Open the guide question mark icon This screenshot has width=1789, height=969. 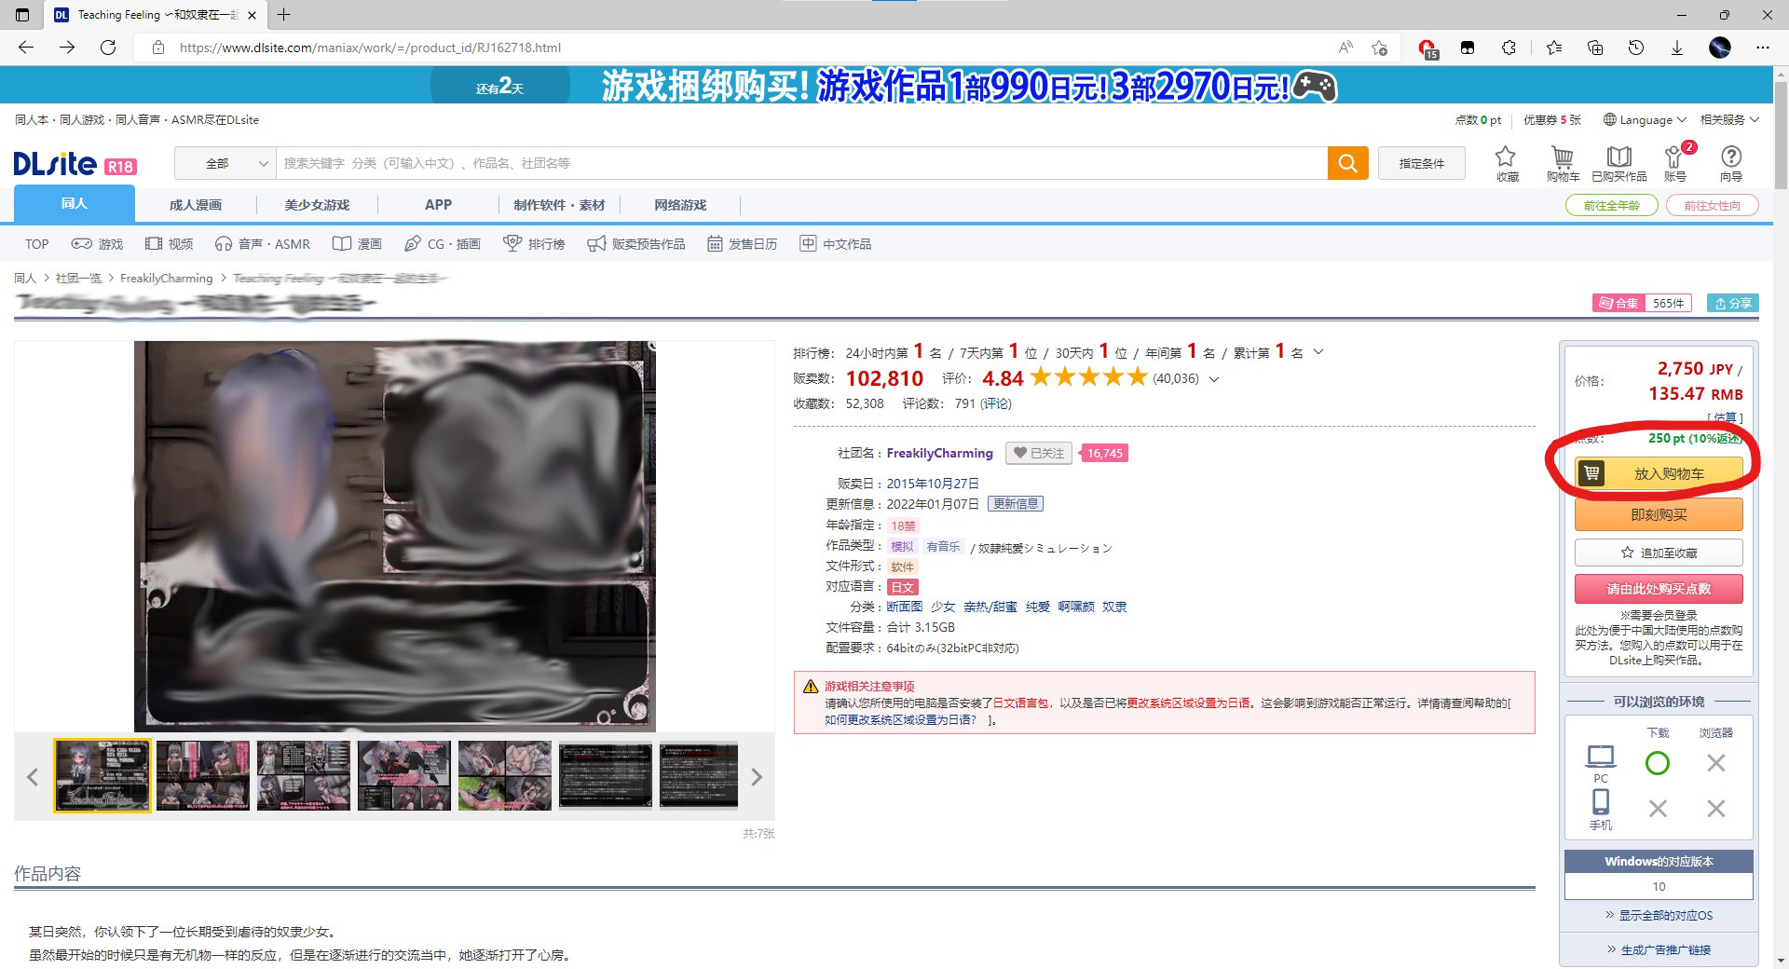1730,162
